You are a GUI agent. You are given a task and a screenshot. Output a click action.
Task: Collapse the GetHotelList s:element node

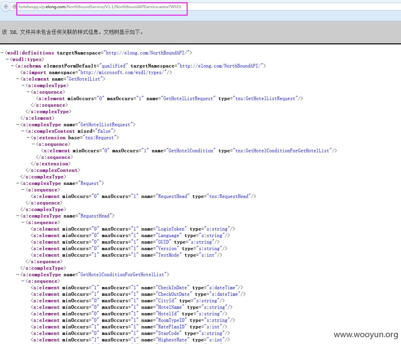(18, 79)
